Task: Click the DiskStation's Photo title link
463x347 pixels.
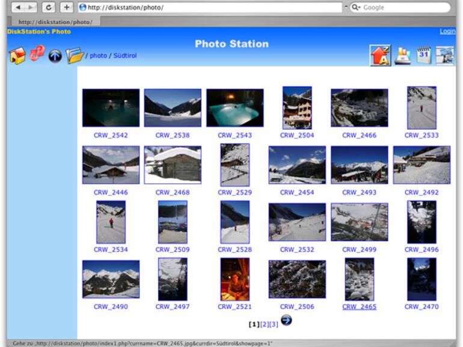Action: pos(39,32)
